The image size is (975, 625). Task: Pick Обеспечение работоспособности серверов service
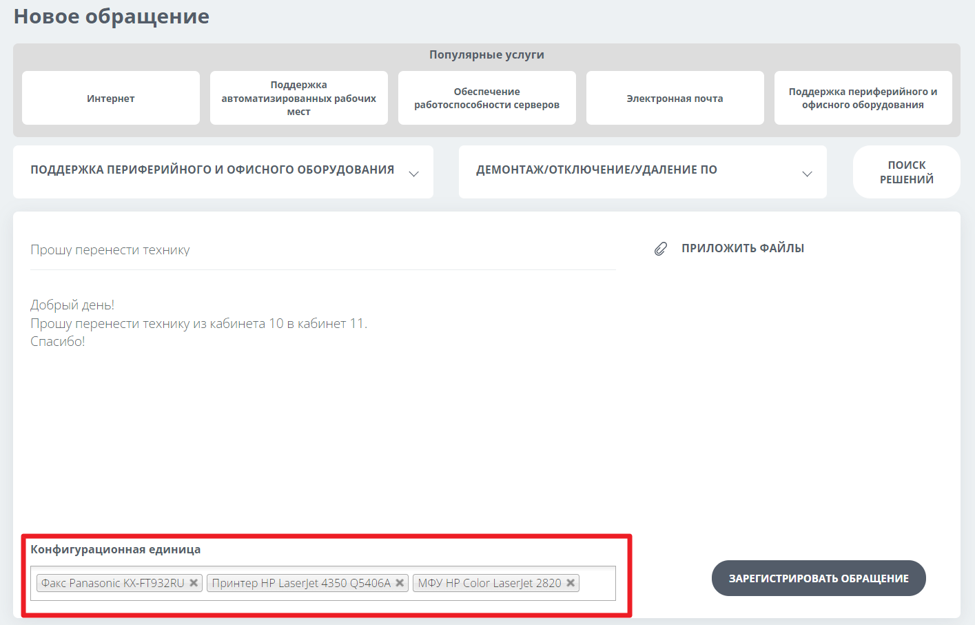(x=487, y=98)
